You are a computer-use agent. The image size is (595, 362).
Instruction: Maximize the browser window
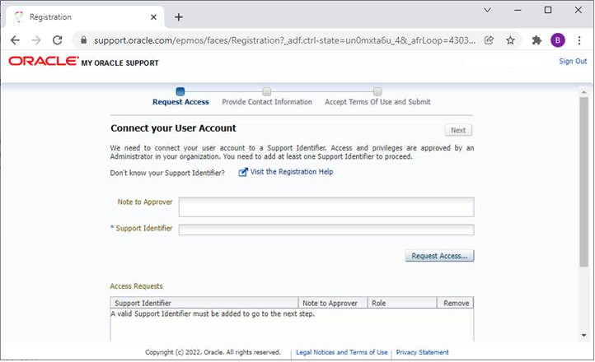click(x=548, y=10)
